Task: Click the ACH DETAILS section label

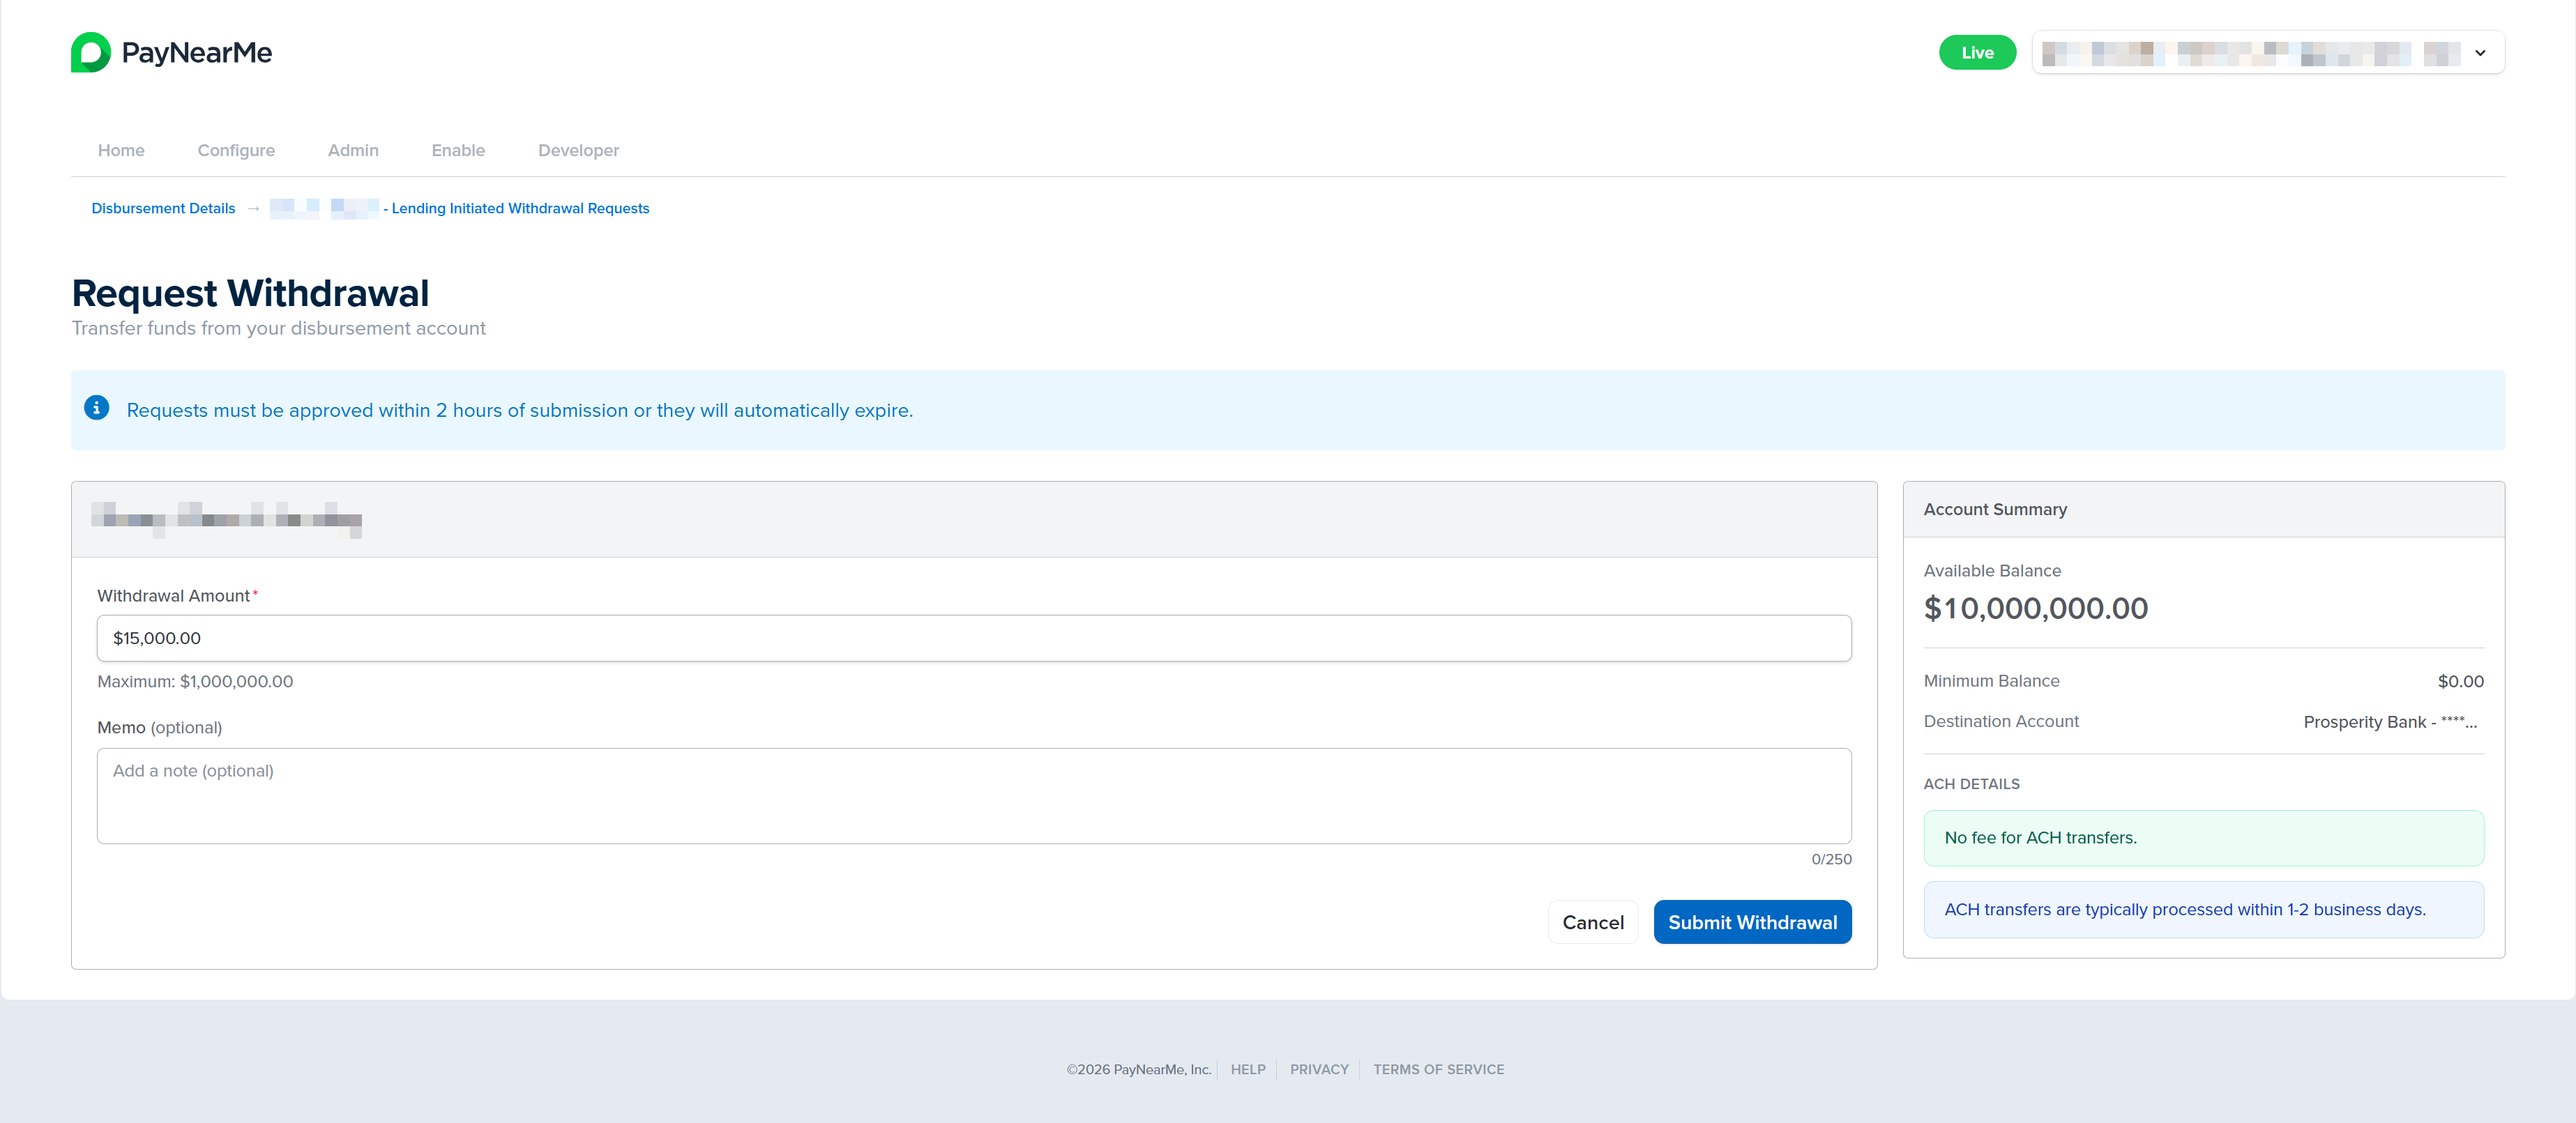Action: [x=1971, y=784]
